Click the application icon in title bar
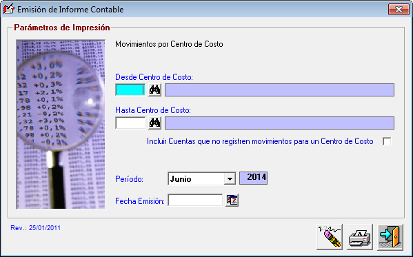This screenshot has height=257, width=413. pyautogui.click(x=9, y=9)
